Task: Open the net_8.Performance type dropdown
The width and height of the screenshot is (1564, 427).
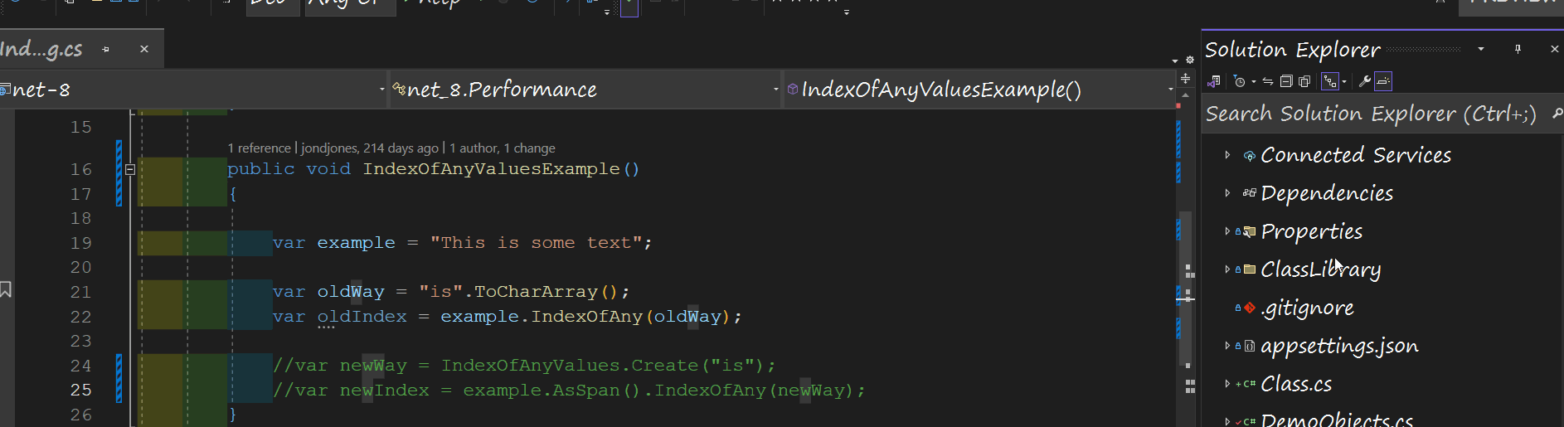Action: [775, 90]
